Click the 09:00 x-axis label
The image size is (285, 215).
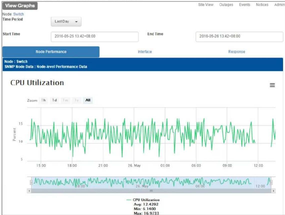click(227, 165)
